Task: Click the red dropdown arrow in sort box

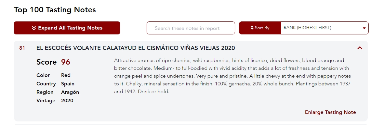Action: (364, 28)
